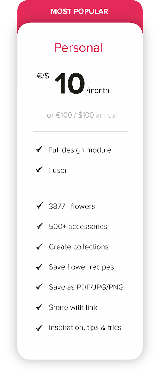This screenshot has width=160, height=377.
Task: Click checkmark beside Inspiration, tips & trics
Action: 39,327
